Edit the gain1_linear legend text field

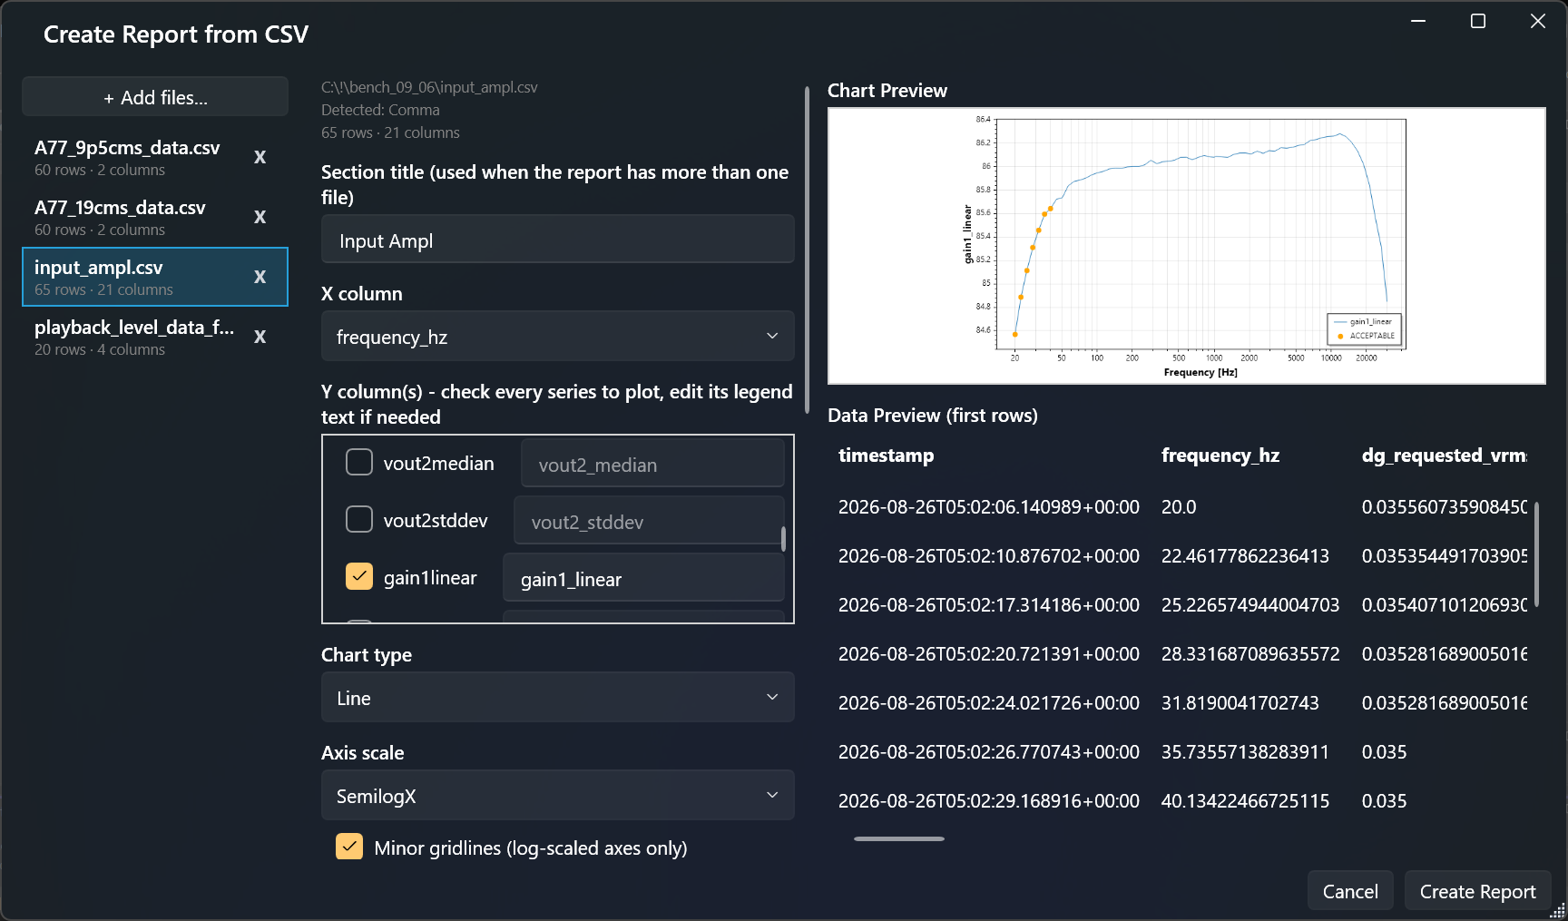tap(643, 578)
